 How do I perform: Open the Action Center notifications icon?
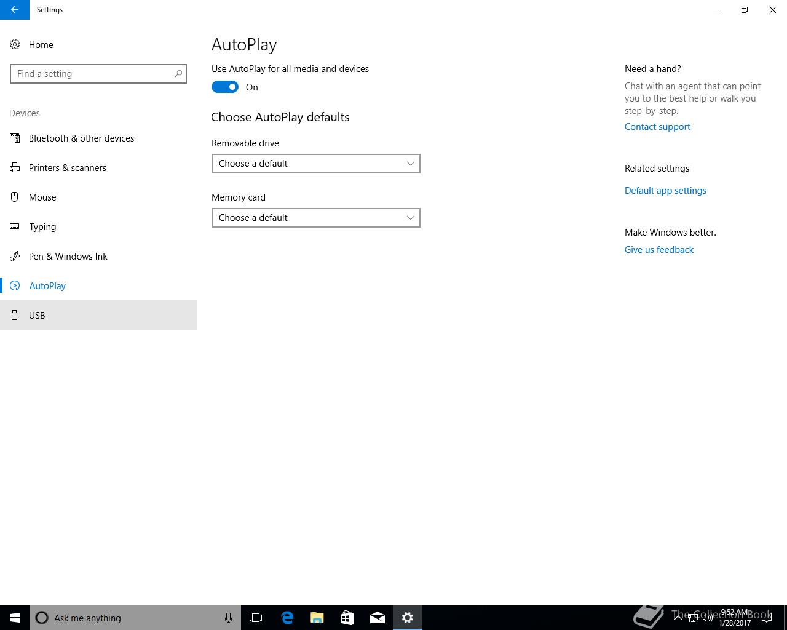coord(767,618)
